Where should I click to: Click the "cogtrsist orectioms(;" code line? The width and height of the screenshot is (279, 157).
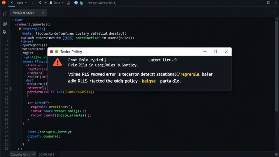pos(51,107)
